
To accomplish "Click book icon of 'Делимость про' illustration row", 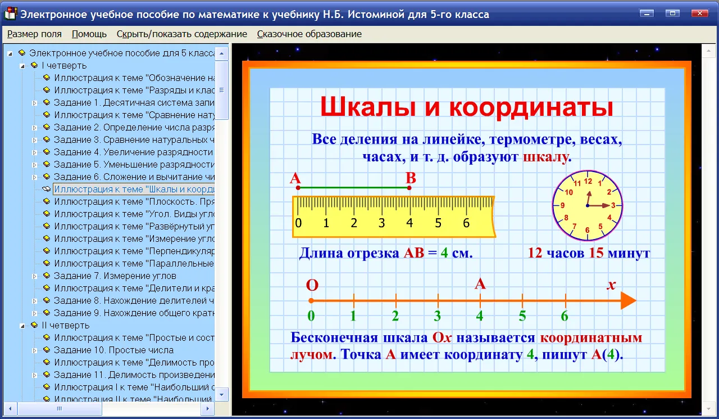I will pyautogui.click(x=47, y=362).
